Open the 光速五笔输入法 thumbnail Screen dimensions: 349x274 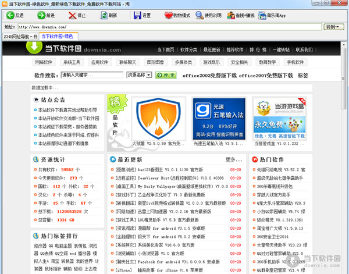tap(219, 119)
